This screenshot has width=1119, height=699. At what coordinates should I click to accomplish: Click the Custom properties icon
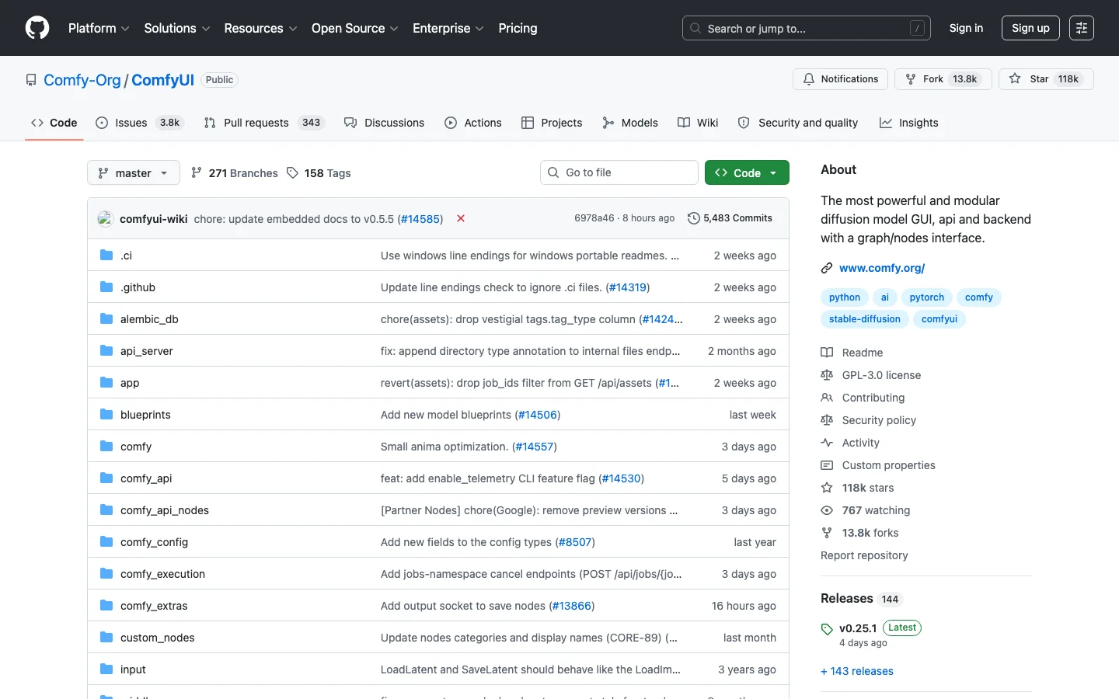pyautogui.click(x=827, y=465)
